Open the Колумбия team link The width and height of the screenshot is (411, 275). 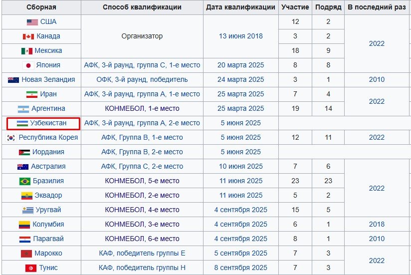pyautogui.click(x=48, y=224)
